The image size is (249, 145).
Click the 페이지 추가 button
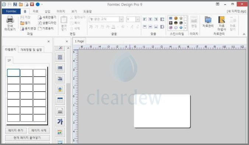pyautogui.click(x=16, y=130)
